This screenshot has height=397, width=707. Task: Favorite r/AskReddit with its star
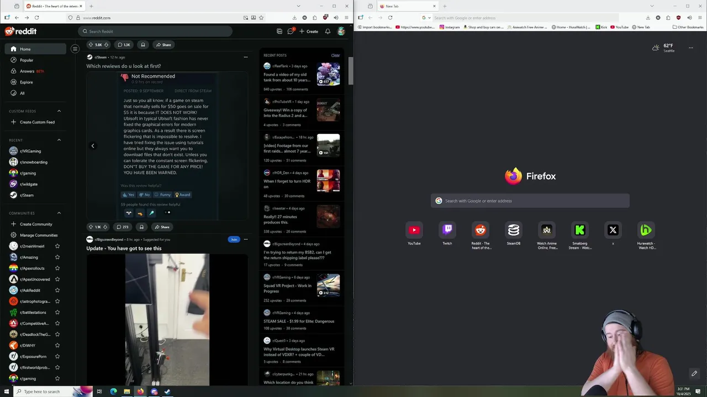tap(57, 290)
